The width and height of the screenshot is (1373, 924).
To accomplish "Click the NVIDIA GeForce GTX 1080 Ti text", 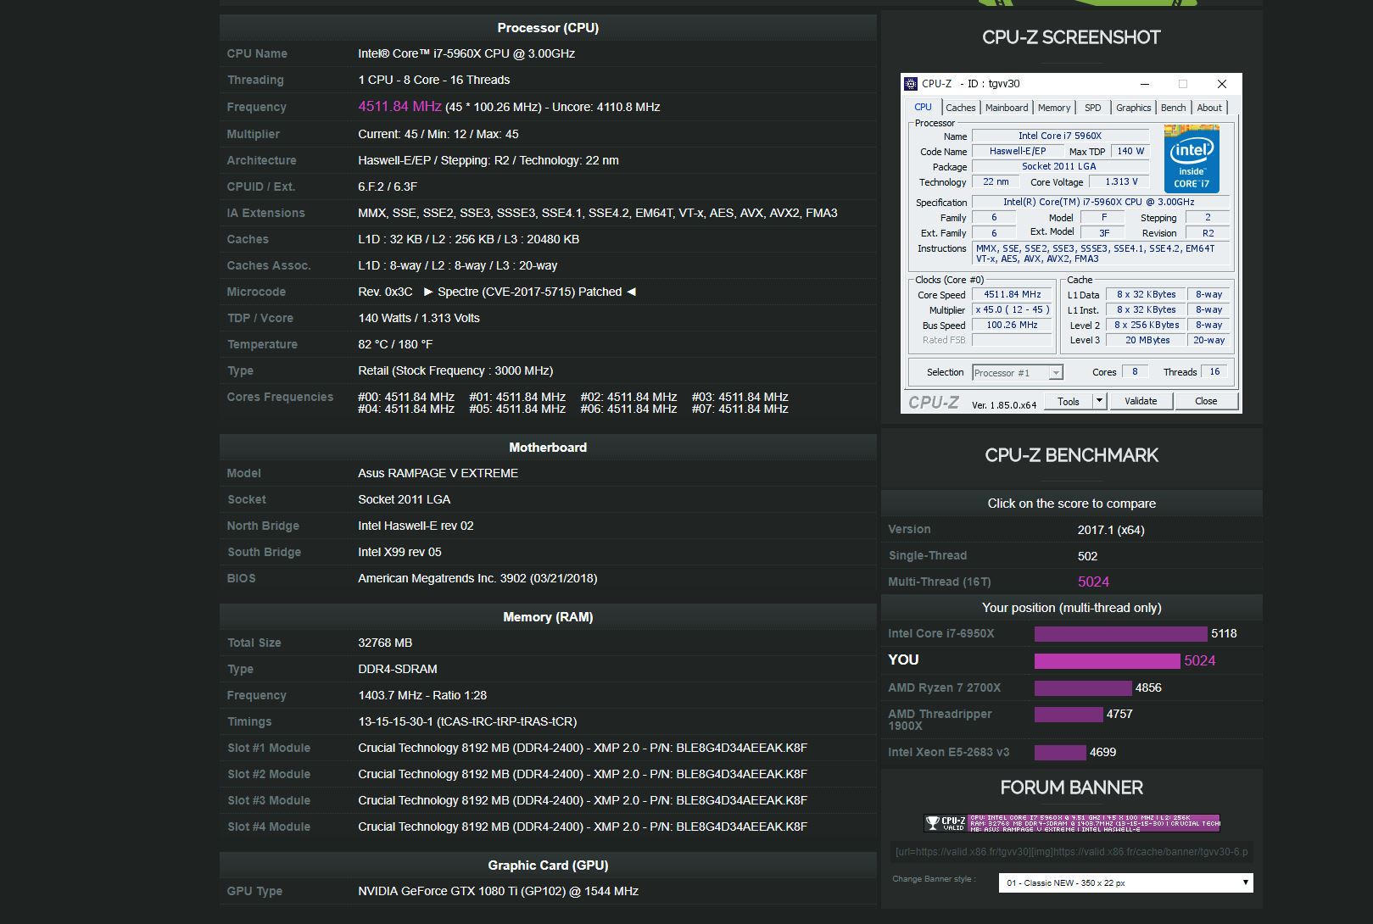I will point(498,891).
